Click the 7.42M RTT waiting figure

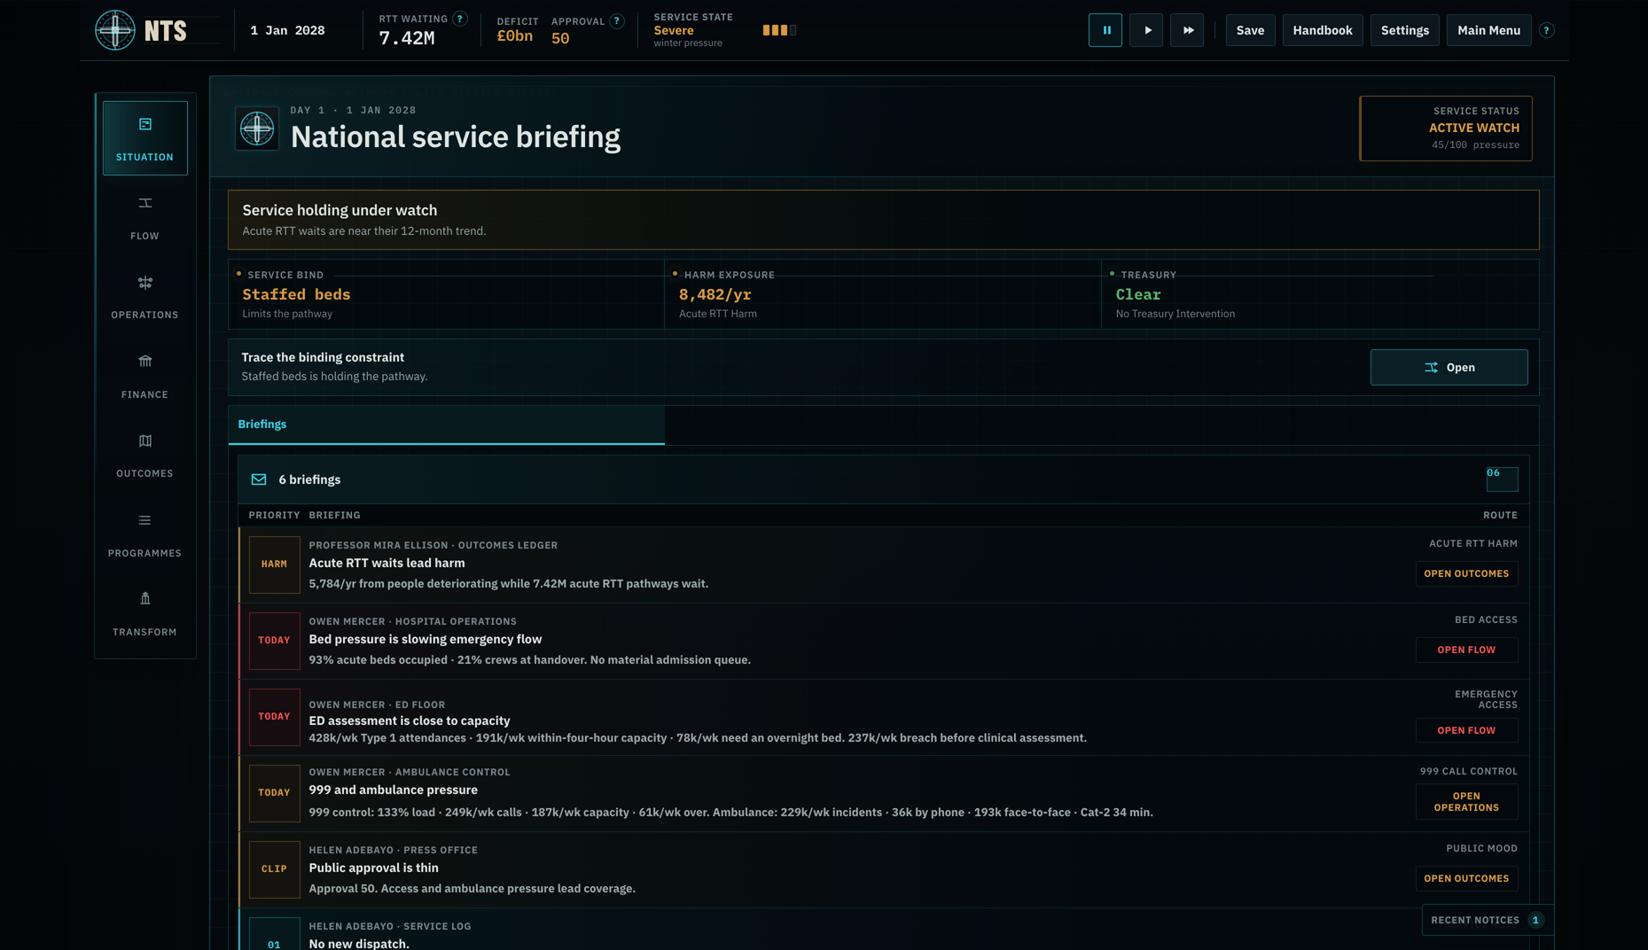click(407, 38)
